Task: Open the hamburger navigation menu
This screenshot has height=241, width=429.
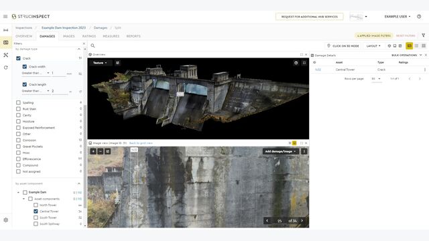Action: pyautogui.click(x=5, y=16)
